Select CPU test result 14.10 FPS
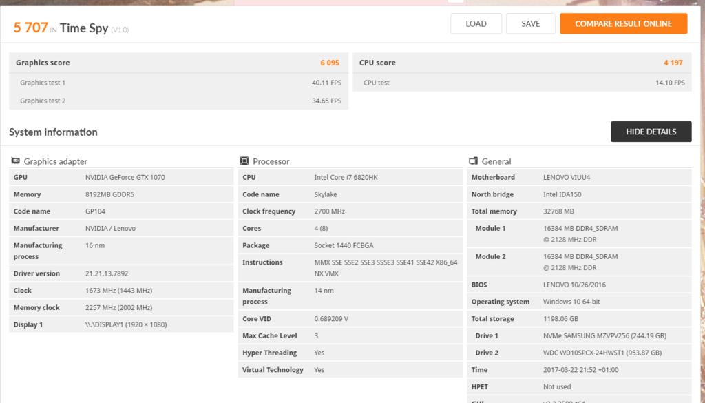Viewport: 705px width, 403px height. (x=670, y=83)
